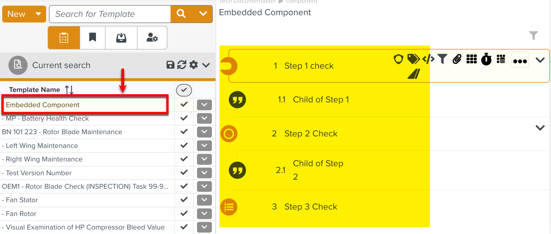Click the orange search magnifier button

pyautogui.click(x=182, y=14)
